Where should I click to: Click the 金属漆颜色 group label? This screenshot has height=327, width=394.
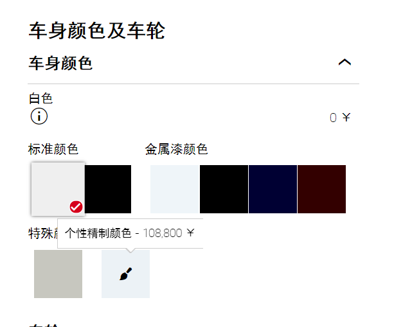(x=176, y=149)
